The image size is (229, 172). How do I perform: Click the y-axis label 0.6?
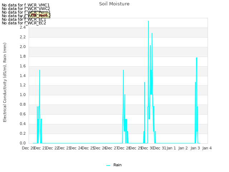point(23,114)
